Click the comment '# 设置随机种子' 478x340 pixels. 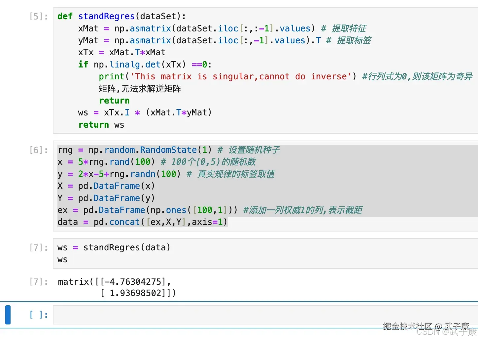pos(249,150)
